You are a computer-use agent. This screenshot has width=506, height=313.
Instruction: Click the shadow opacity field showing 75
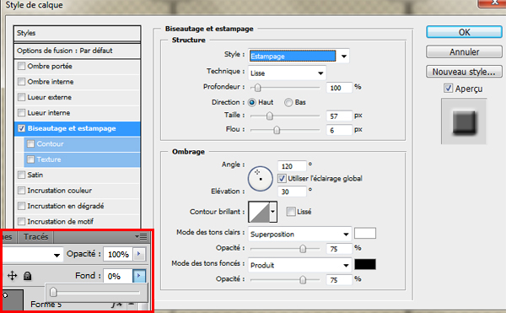pos(339,280)
